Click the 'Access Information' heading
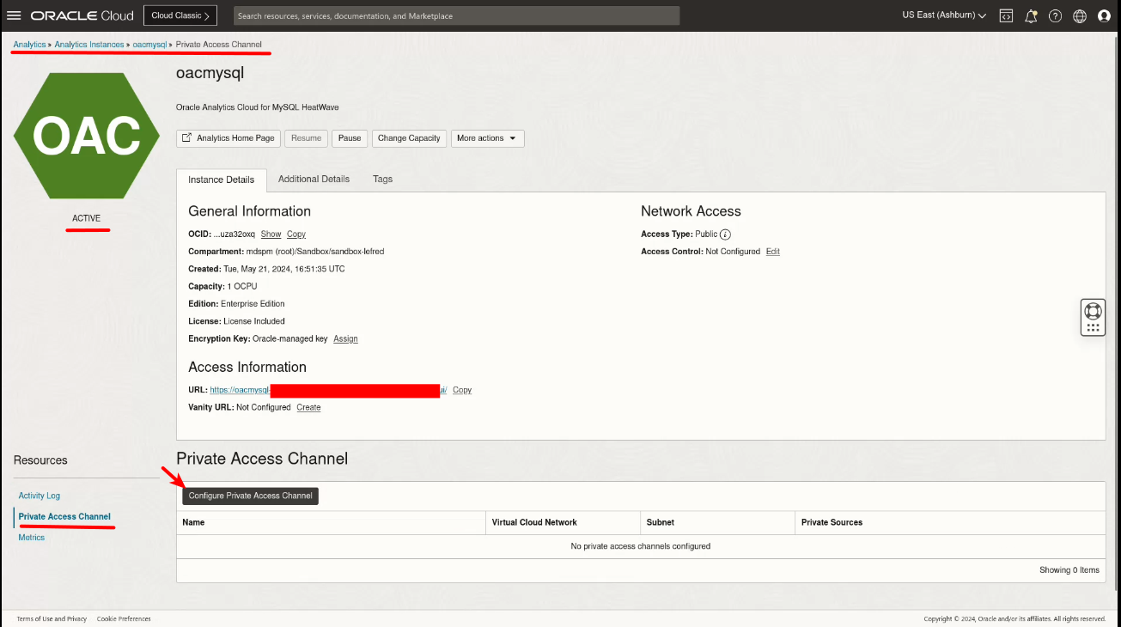The image size is (1121, 627). 247,367
